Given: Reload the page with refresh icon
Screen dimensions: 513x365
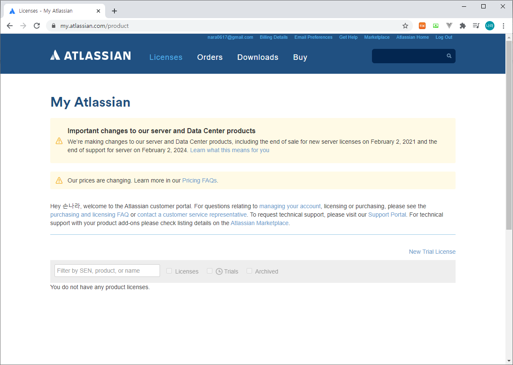Looking at the screenshot, I should click(x=37, y=26).
